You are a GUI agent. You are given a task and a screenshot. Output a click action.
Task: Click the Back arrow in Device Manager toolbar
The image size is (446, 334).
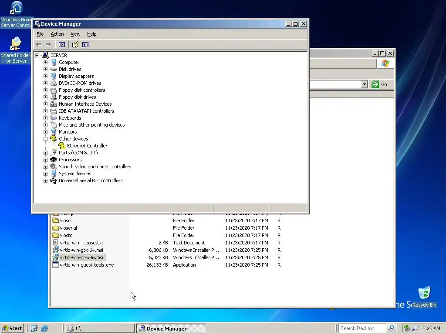point(38,44)
